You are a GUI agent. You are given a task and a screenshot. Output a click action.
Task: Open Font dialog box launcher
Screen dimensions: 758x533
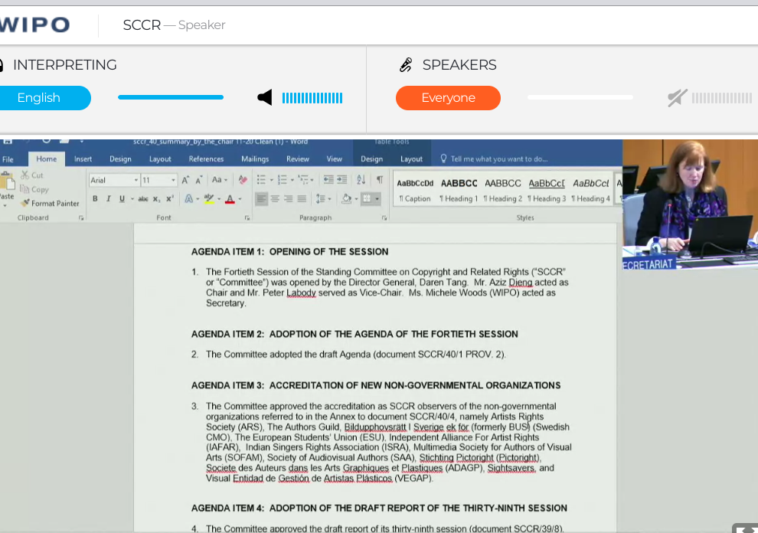coord(247,218)
